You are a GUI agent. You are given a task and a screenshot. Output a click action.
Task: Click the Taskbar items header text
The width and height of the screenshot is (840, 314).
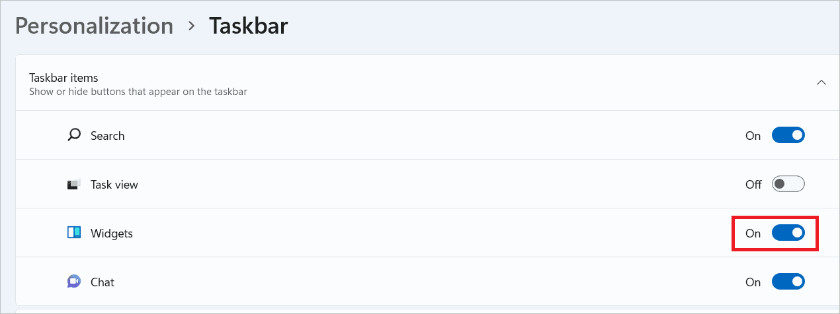(x=63, y=78)
